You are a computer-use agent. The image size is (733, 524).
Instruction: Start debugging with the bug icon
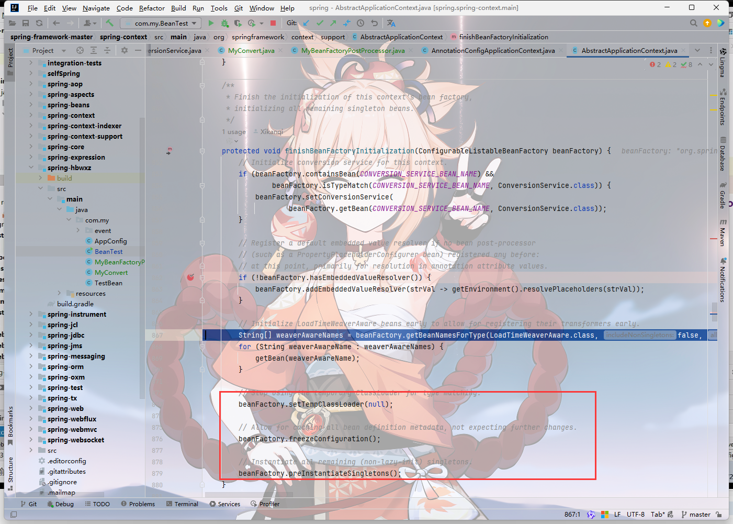[224, 23]
